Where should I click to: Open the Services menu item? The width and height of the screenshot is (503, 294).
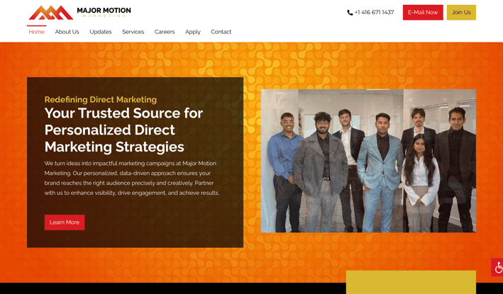pos(133,32)
